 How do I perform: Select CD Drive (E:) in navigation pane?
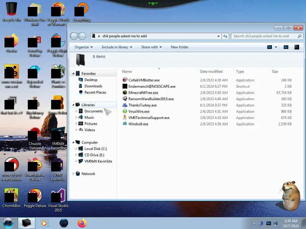94,155
